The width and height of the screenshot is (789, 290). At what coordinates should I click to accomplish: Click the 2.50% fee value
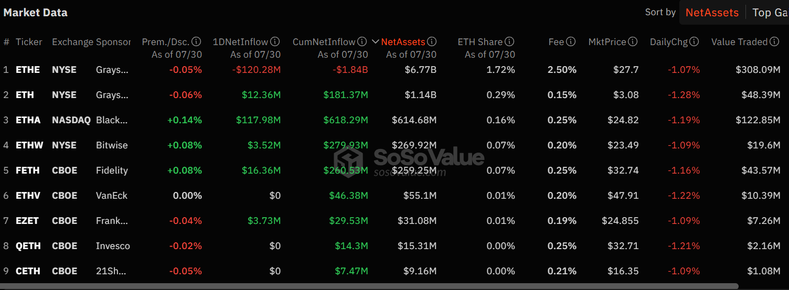click(x=562, y=70)
